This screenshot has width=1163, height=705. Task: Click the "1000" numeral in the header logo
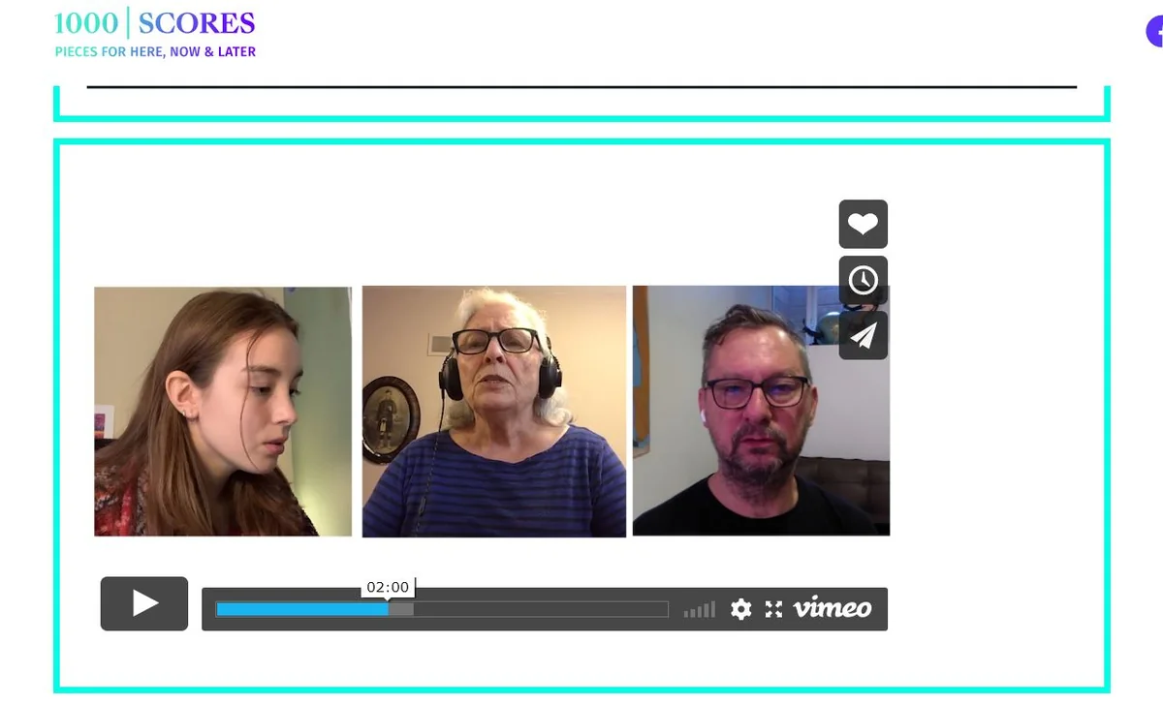pyautogui.click(x=86, y=22)
